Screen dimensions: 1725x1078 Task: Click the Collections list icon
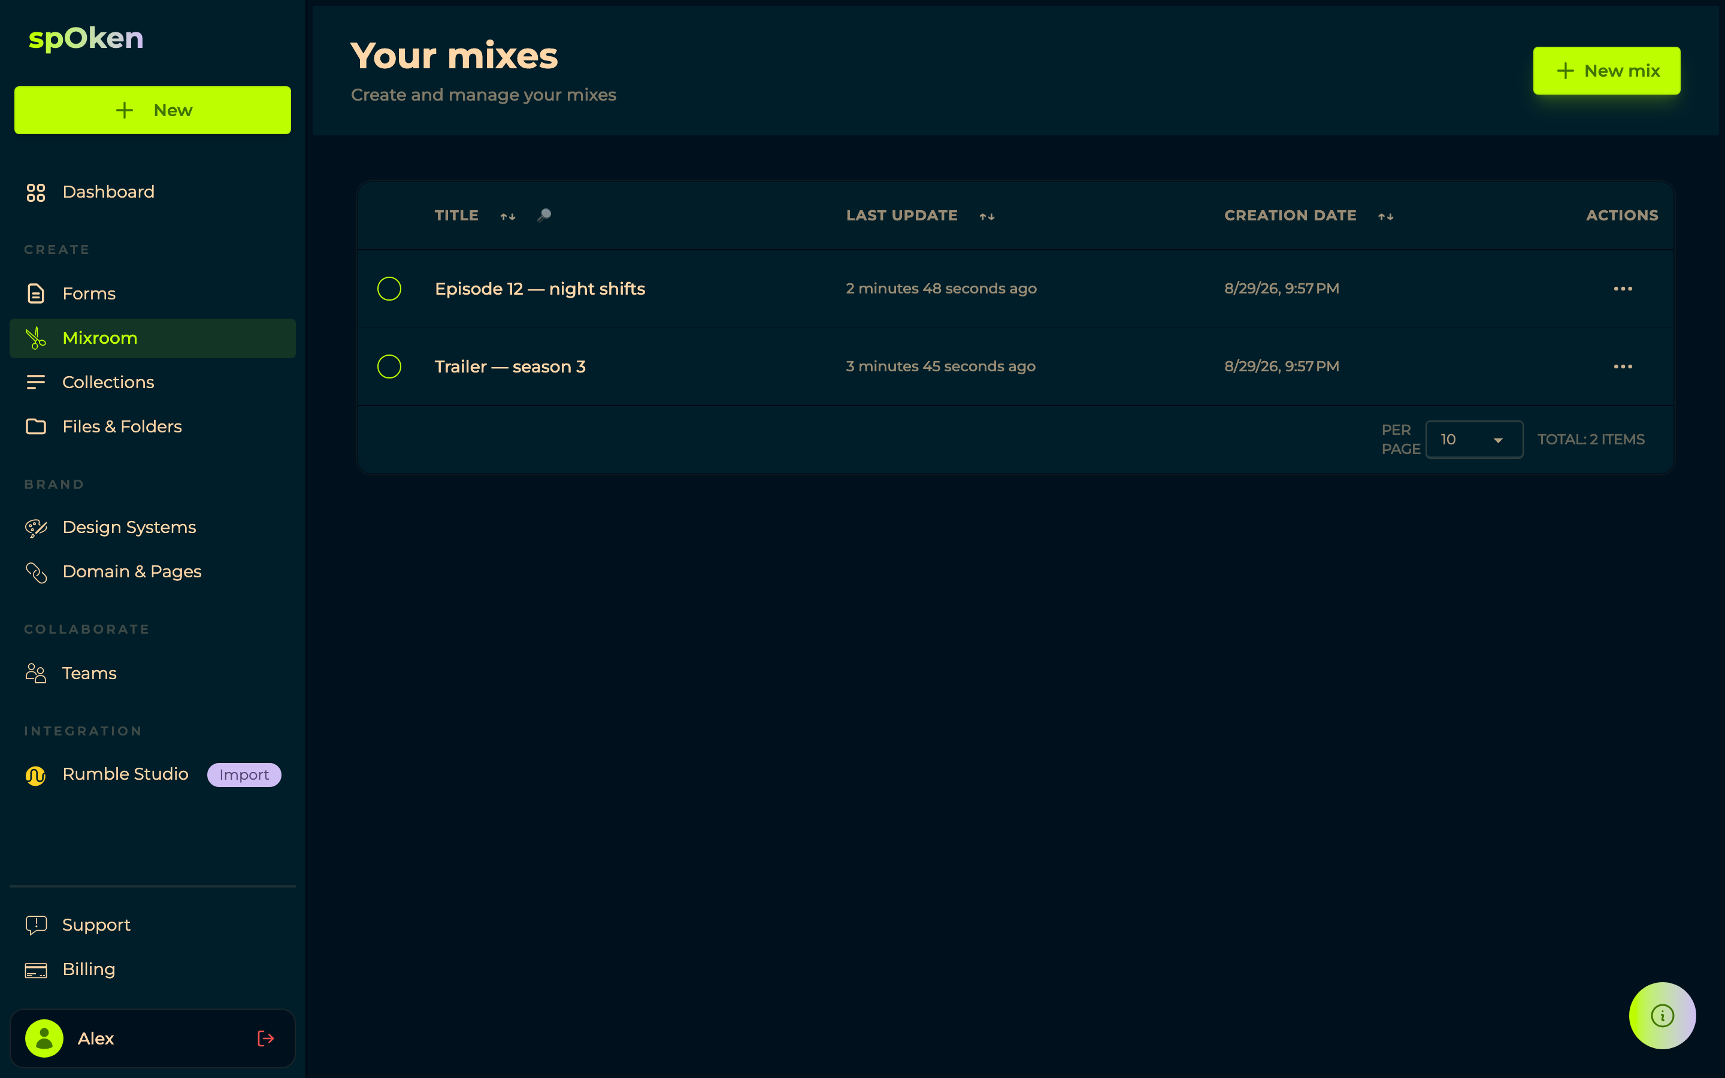[36, 382]
